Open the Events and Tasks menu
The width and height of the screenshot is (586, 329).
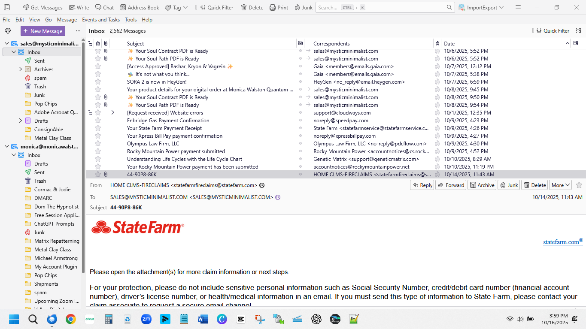(x=101, y=20)
